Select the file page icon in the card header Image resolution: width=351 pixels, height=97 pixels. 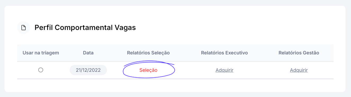point(24,28)
